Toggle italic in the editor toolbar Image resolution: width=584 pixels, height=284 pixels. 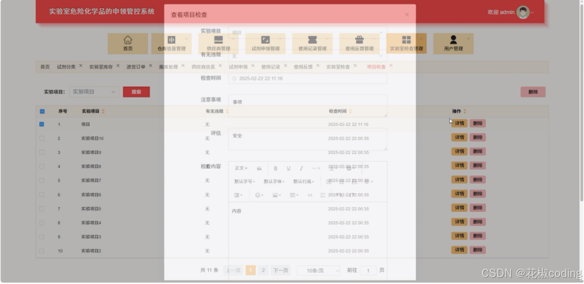pyautogui.click(x=301, y=169)
